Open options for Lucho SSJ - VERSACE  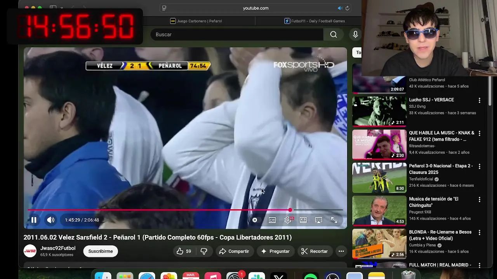(x=479, y=100)
